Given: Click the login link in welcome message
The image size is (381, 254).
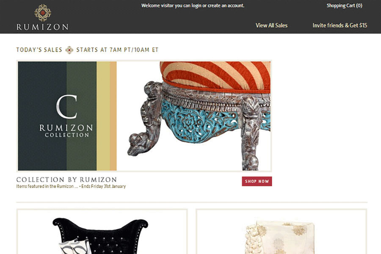Looking at the screenshot, I should pos(196,6).
